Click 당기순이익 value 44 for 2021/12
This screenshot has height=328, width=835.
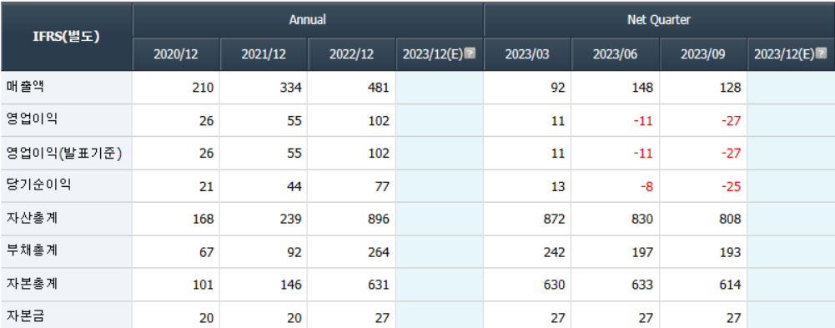295,186
